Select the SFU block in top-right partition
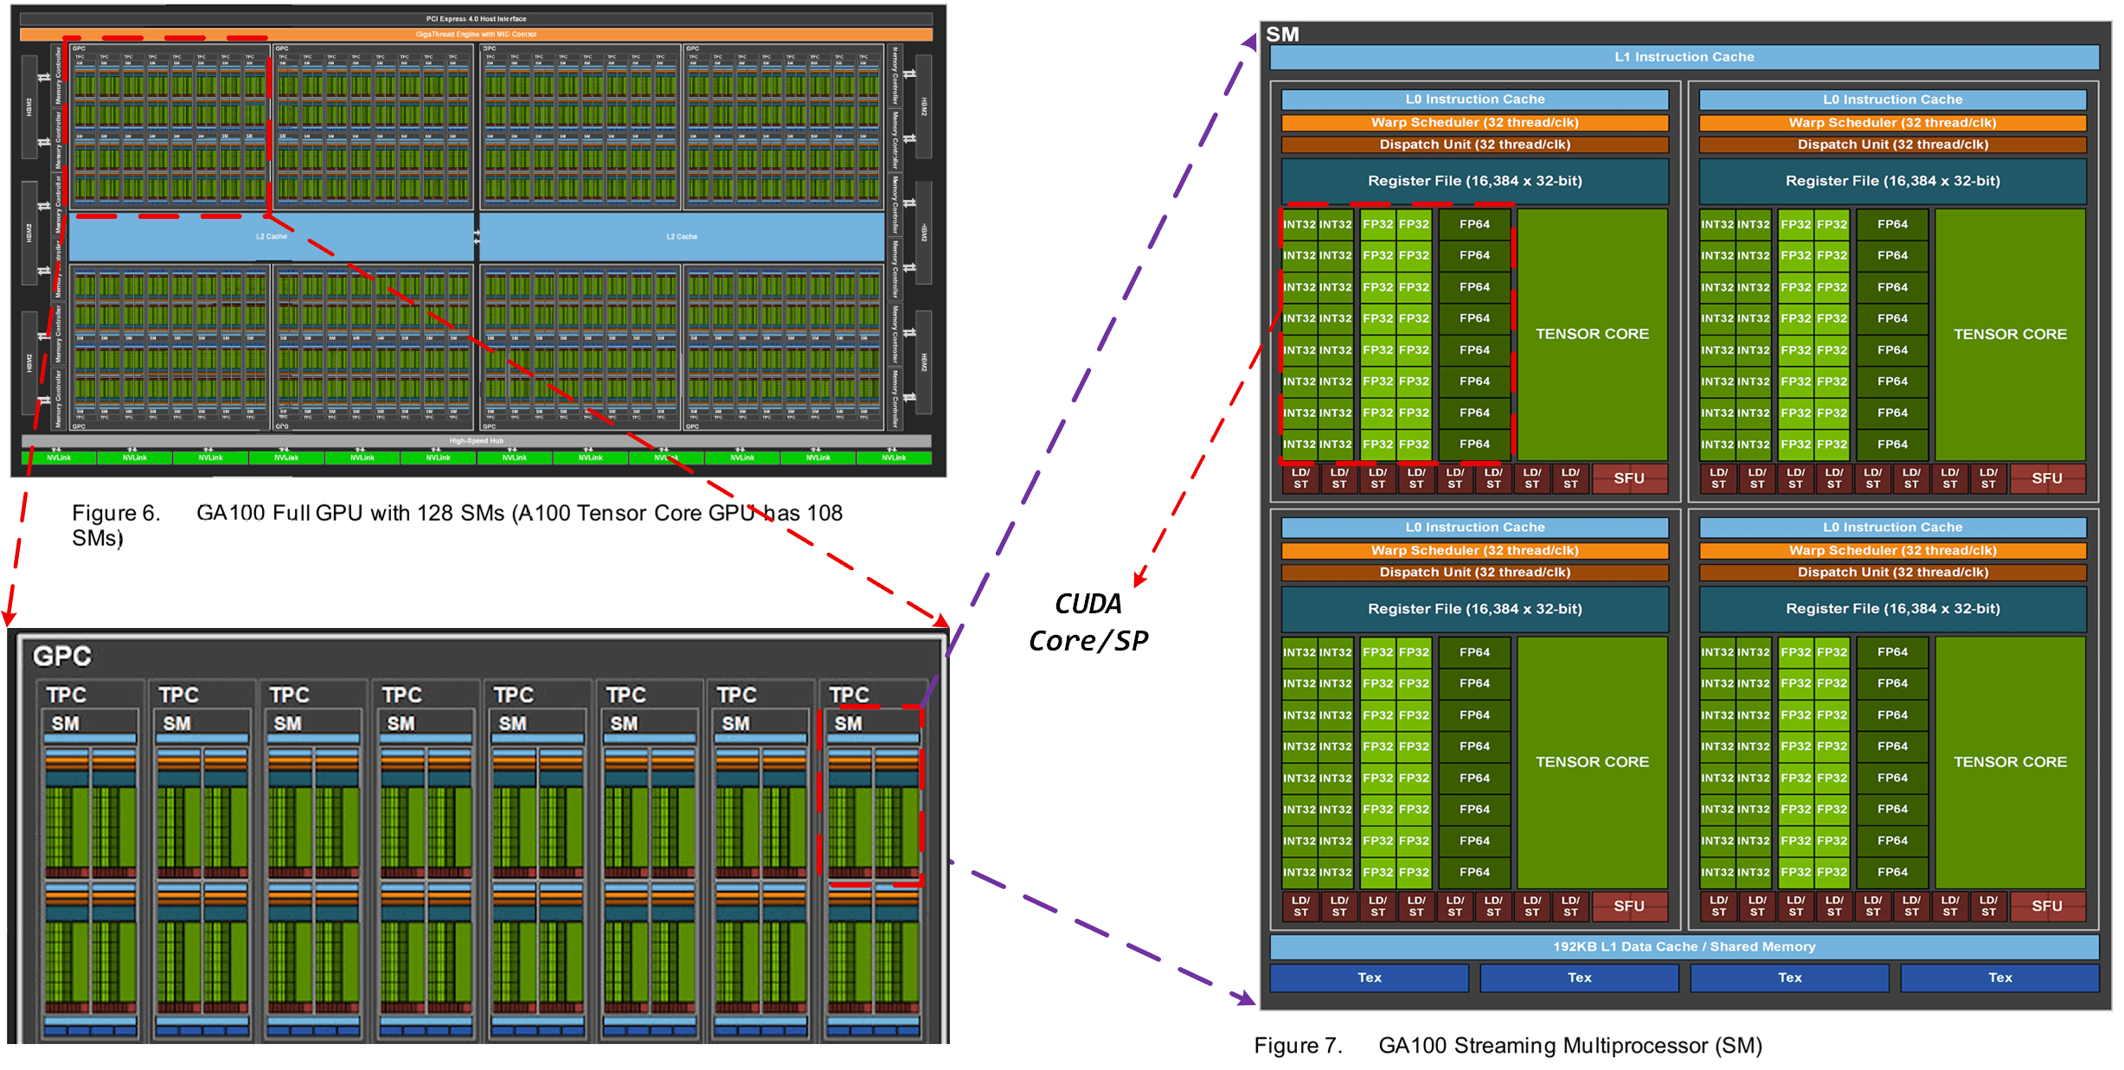This screenshot has width=2124, height=1070. click(2046, 478)
